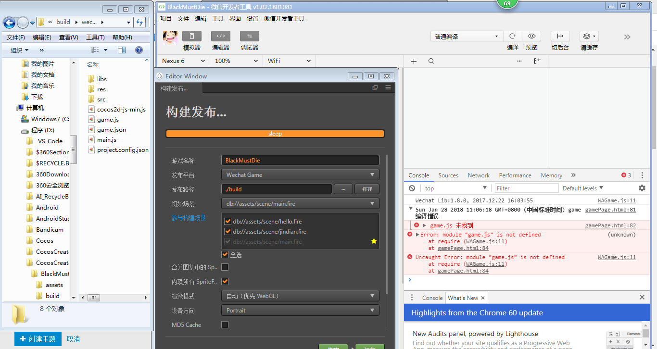The height and width of the screenshot is (349, 657).
Task: Open the 查看(V) menu in Explorer
Action: click(69, 37)
